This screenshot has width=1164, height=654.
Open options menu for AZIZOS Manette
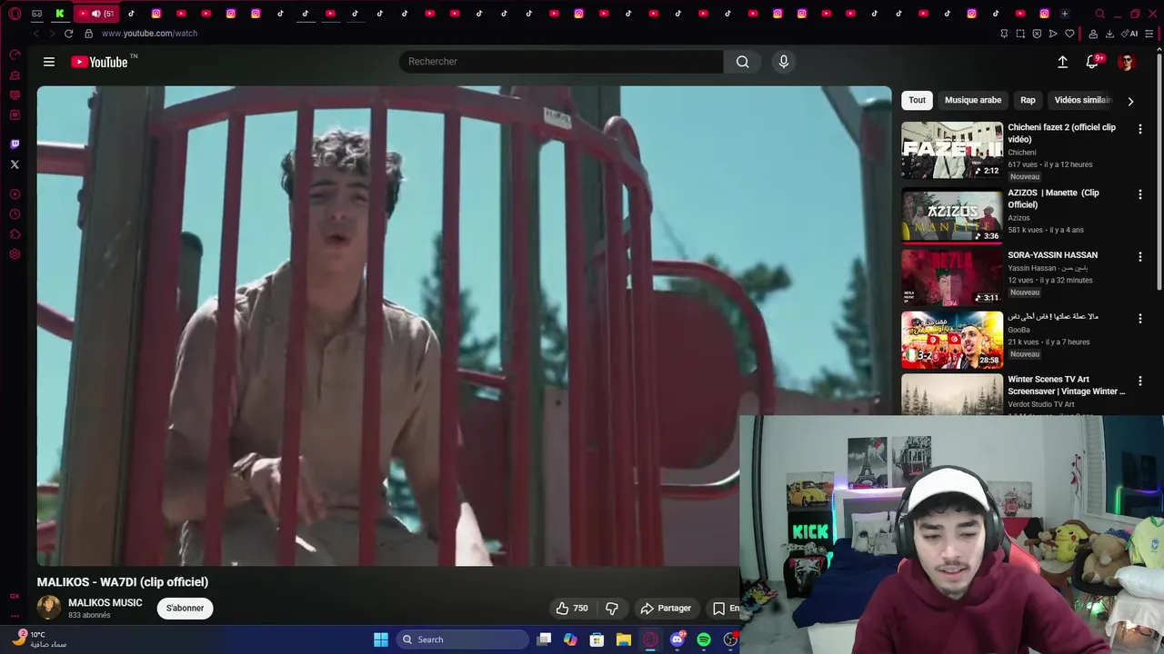click(x=1139, y=194)
